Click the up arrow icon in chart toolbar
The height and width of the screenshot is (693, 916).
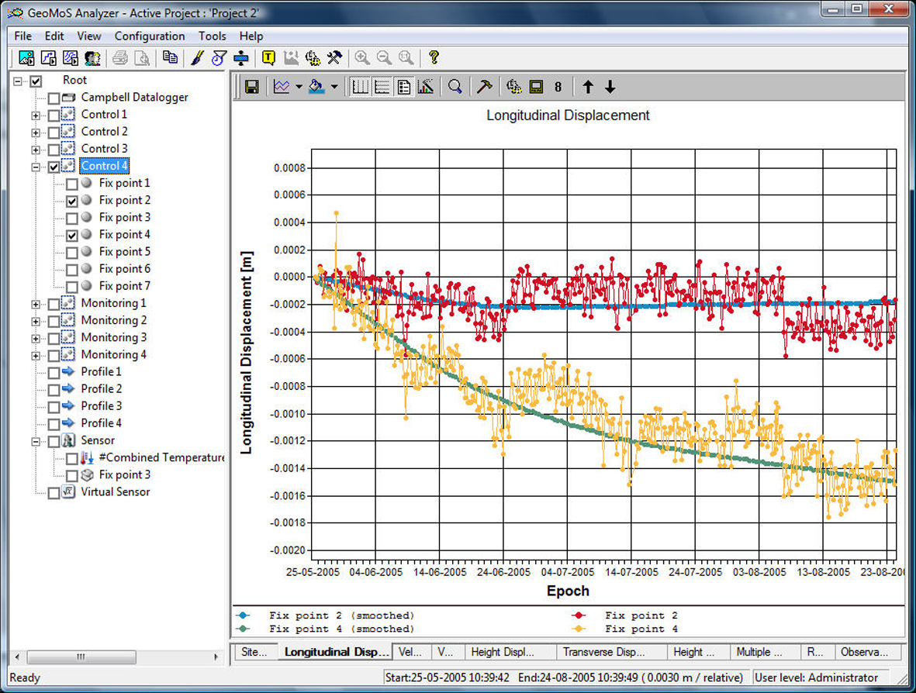[588, 87]
